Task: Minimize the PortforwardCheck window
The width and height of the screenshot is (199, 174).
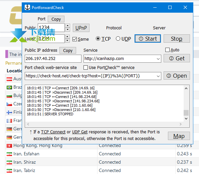Action: pos(155,7)
